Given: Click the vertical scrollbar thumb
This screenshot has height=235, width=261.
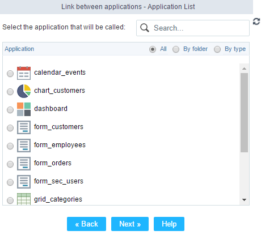Looking at the screenshot, I should (x=244, y=113).
